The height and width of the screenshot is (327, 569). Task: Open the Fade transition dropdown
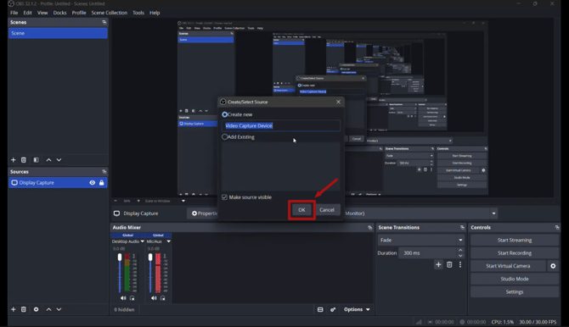[421, 240]
